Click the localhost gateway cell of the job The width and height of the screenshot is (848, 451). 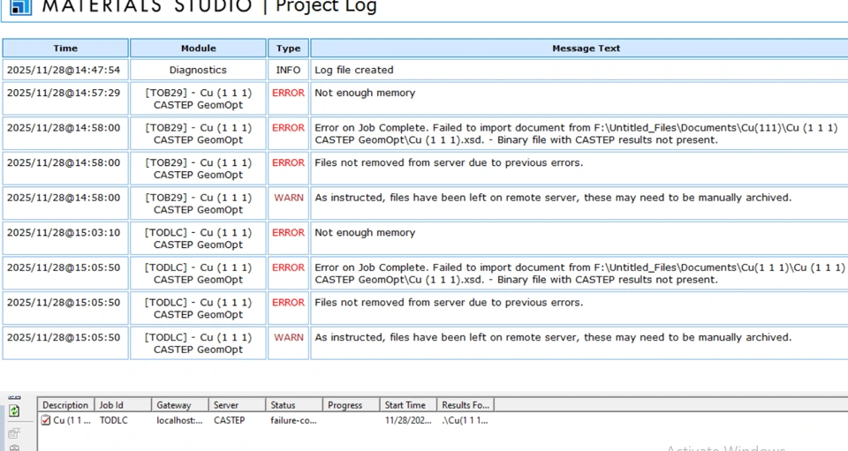(x=179, y=420)
